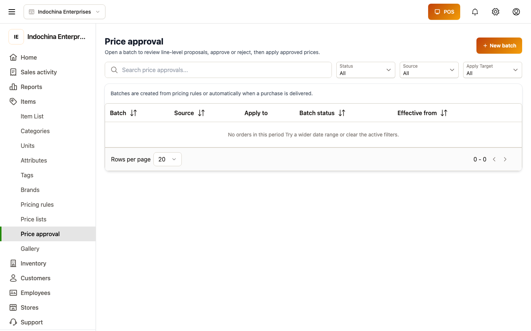Open the Apply Target filter dropdown
Viewport: 531px width, 331px height.
(493, 70)
